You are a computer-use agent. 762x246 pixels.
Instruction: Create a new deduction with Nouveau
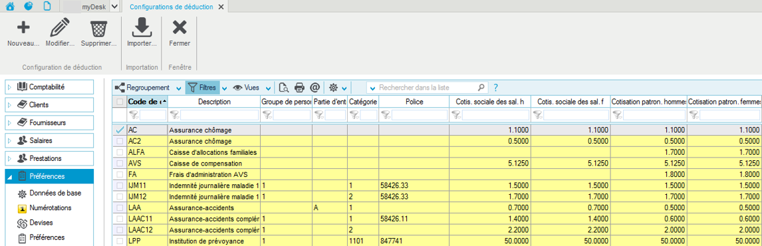23,33
